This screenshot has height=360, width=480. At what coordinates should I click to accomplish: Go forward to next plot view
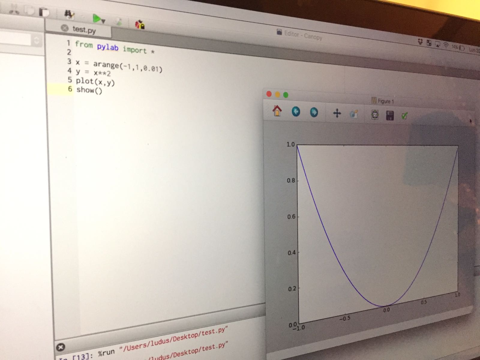tap(314, 112)
